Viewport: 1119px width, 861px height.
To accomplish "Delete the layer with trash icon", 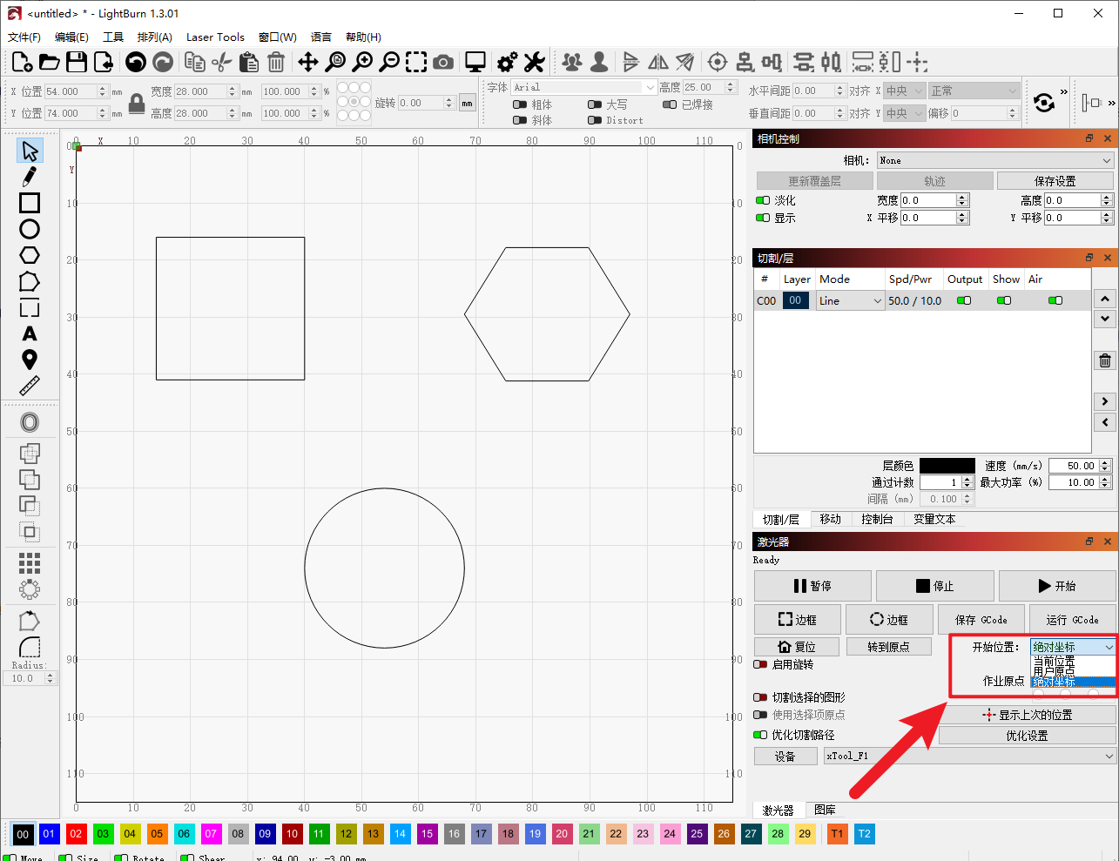I will tap(1104, 360).
